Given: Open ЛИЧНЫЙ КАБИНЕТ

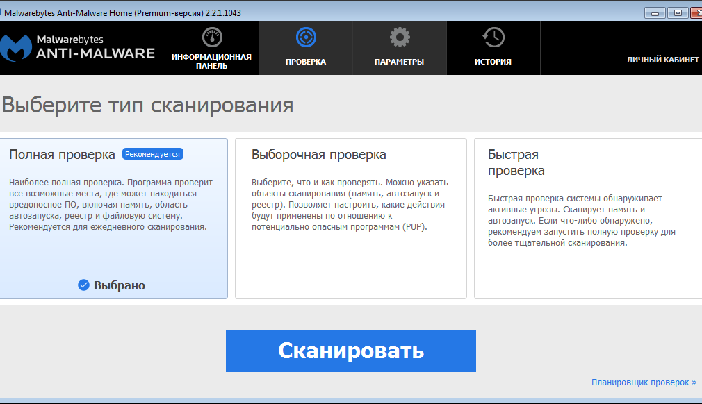Looking at the screenshot, I should coord(662,60).
